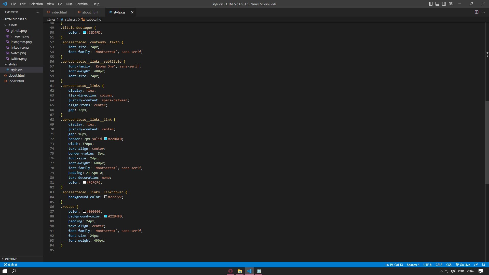Click the background-color swatch on line 88
The image size is (489, 275).
click(106, 216)
